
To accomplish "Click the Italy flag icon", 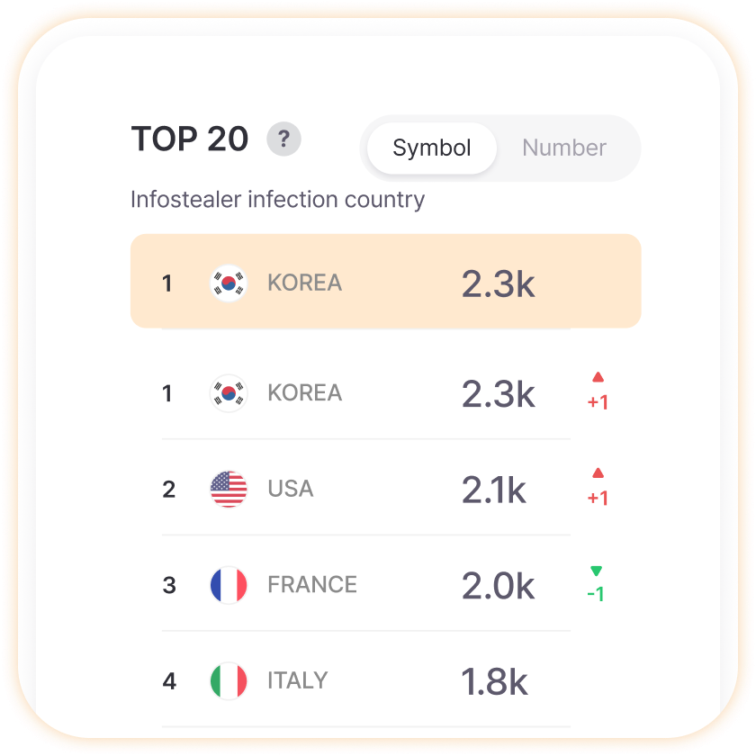I will point(229,680).
